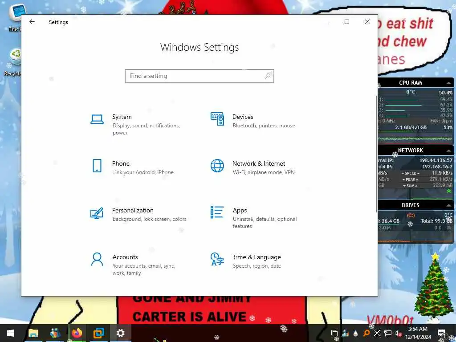Open the System settings category
Image resolution: width=456 pixels, height=342 pixels.
coord(139,125)
